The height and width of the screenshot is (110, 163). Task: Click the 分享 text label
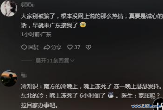tap(57, 47)
